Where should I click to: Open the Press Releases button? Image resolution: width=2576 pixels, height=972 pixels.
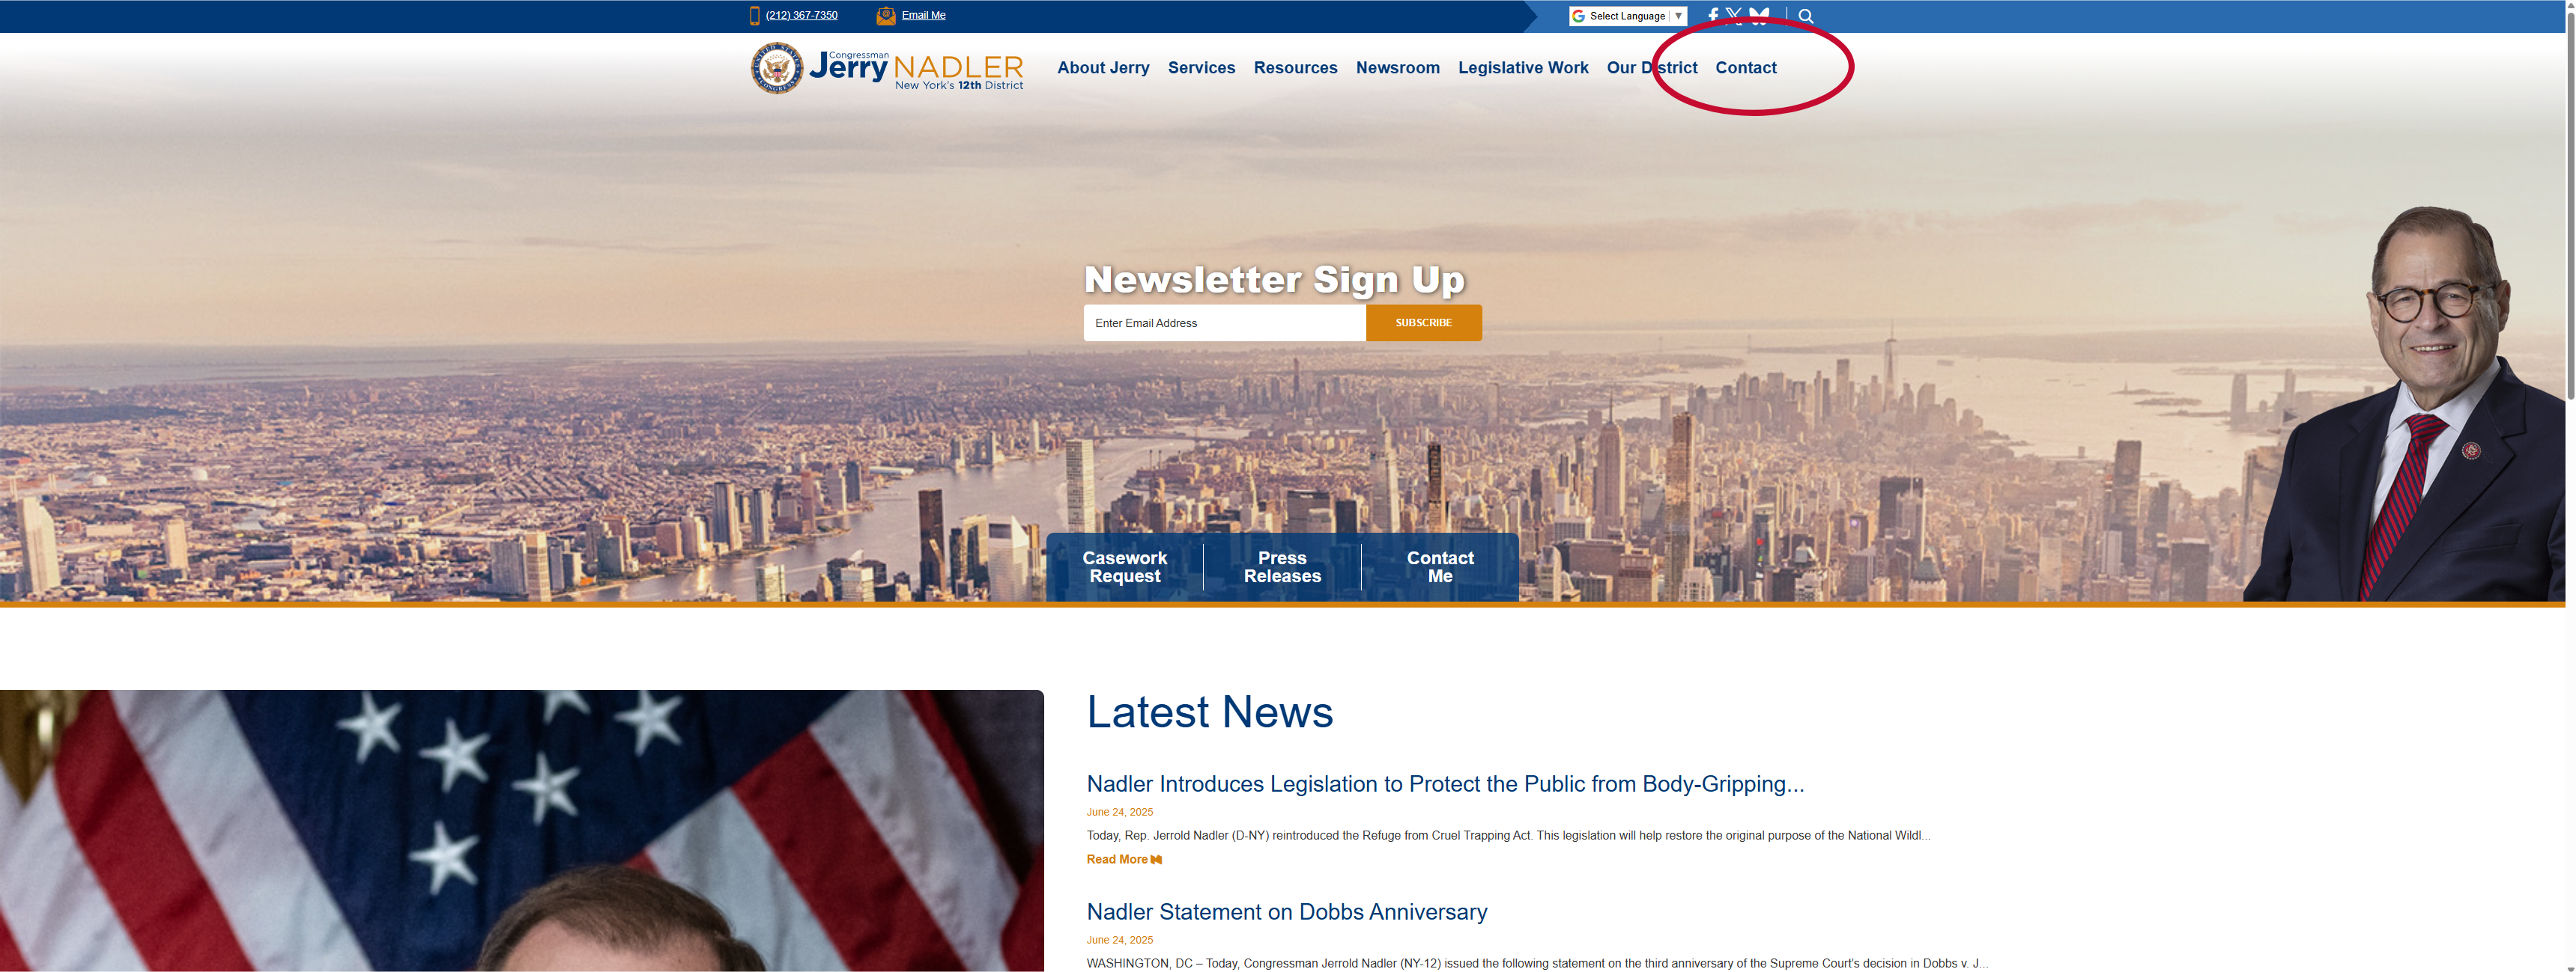tap(1282, 566)
